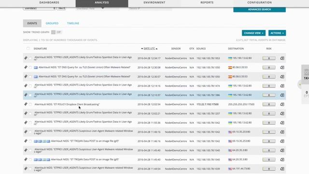Switch to the Timeline tab
The width and height of the screenshot is (309, 174).
[x=73, y=23]
